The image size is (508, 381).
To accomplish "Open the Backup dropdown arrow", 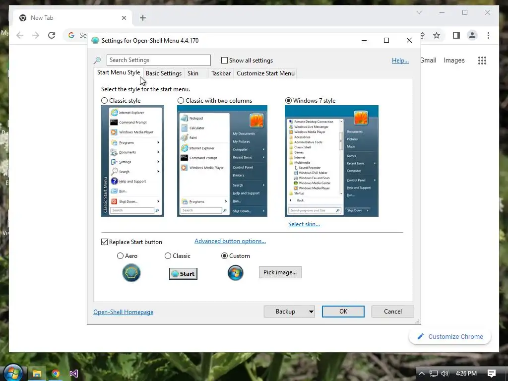I will 311,312.
